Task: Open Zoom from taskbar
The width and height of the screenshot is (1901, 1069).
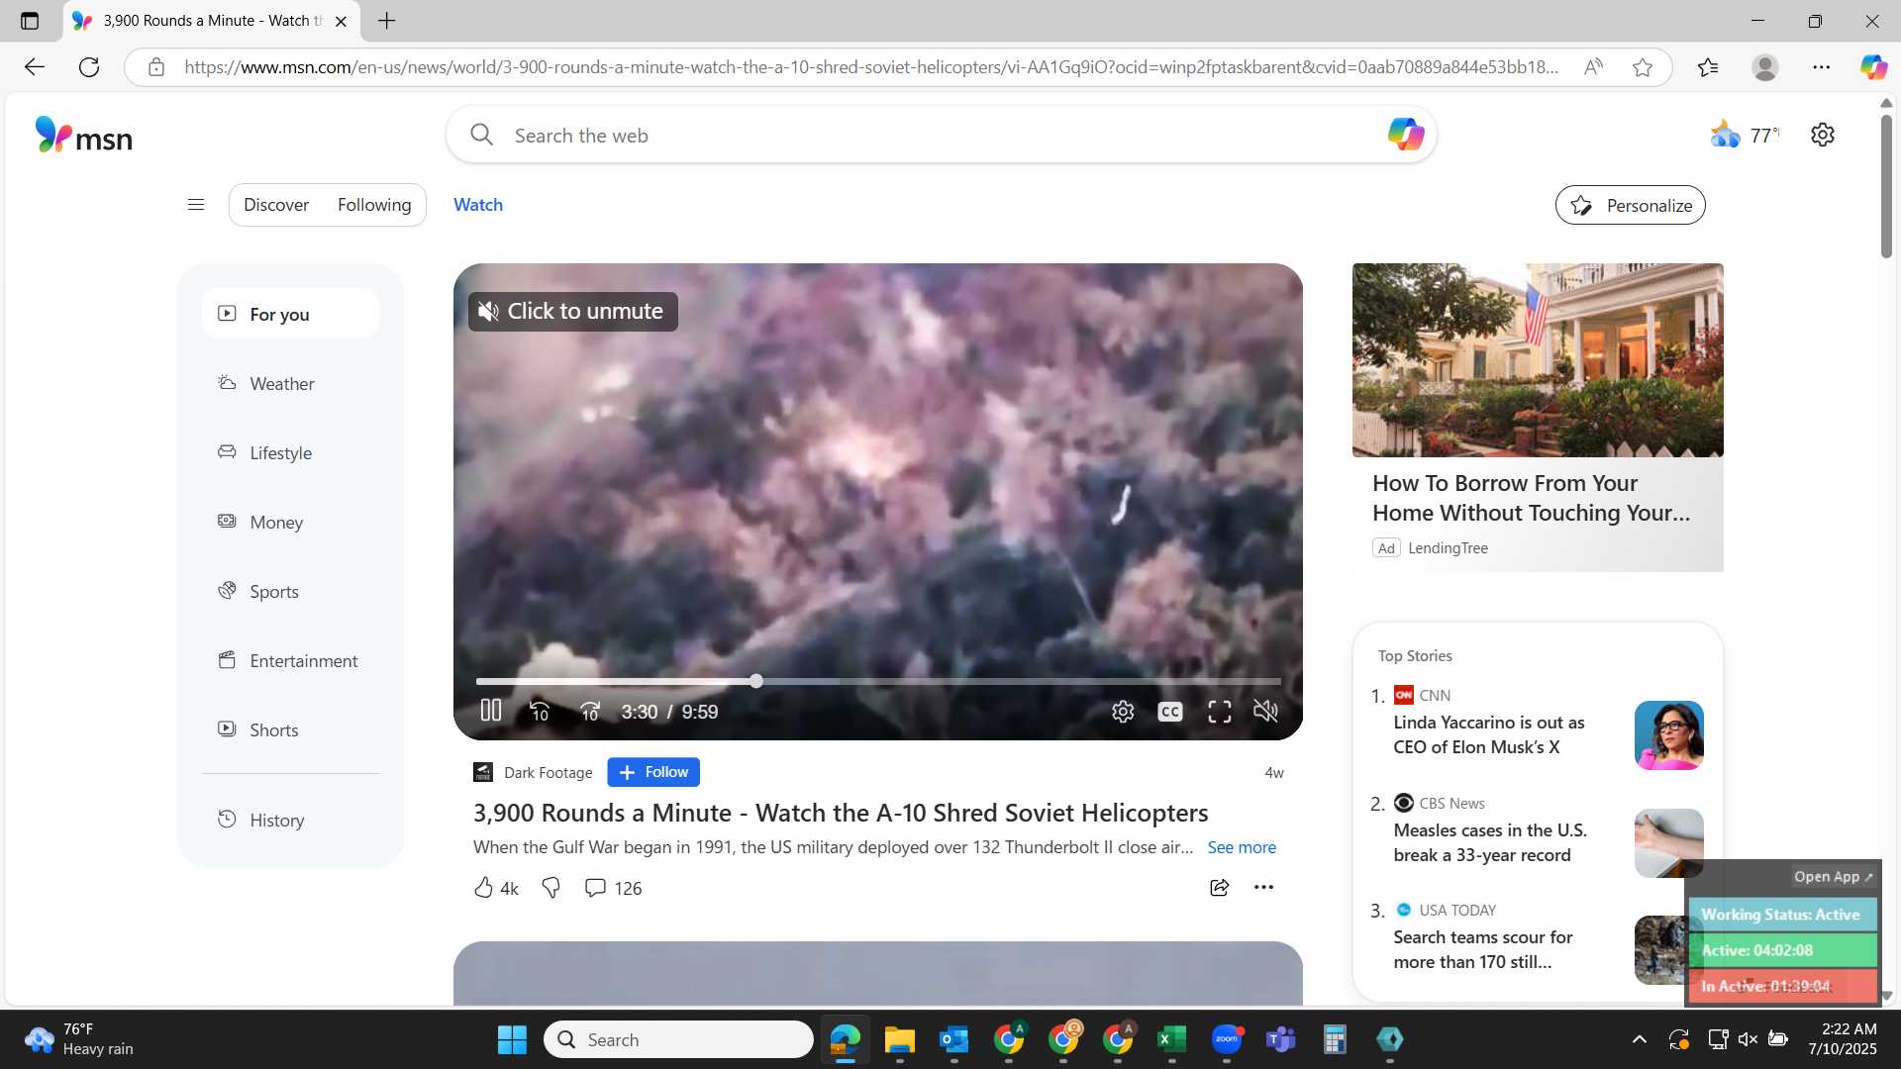Action: tap(1227, 1040)
